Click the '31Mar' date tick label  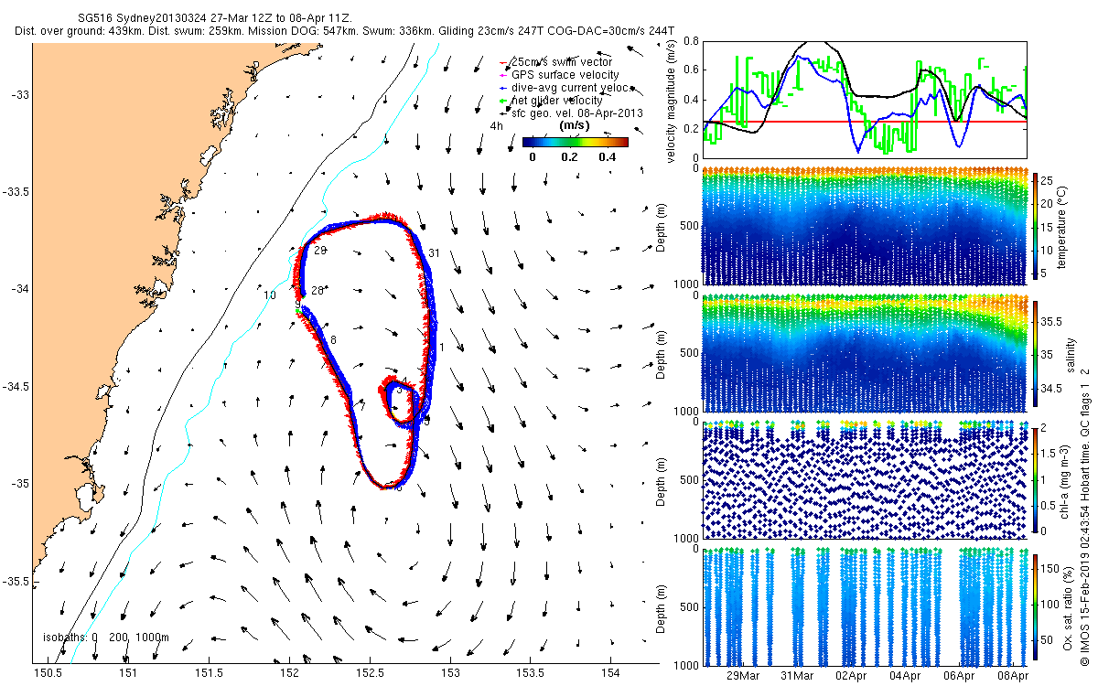click(796, 675)
